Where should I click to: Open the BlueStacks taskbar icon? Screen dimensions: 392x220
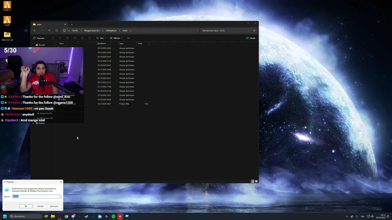click(46, 216)
